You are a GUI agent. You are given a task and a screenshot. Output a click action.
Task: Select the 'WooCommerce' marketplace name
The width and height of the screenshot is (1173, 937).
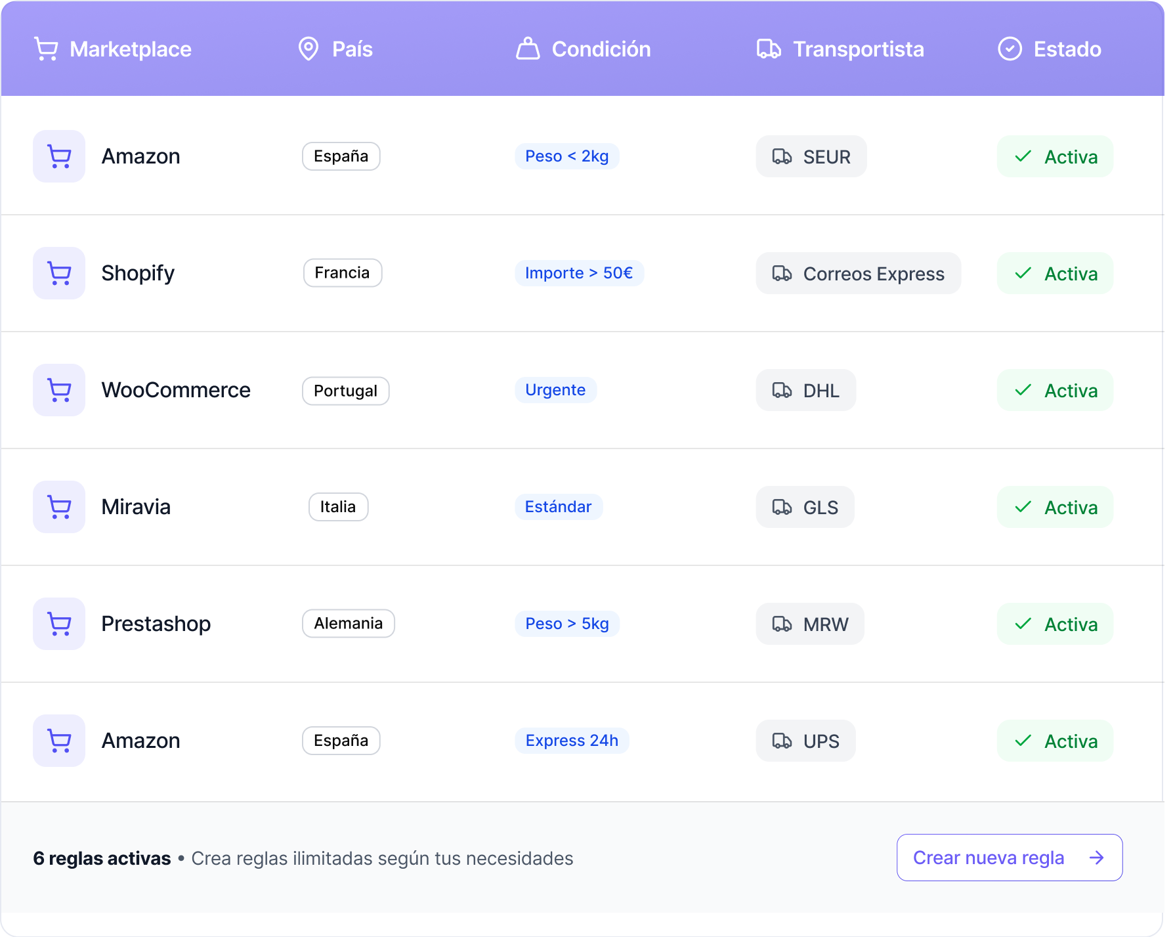coord(176,390)
